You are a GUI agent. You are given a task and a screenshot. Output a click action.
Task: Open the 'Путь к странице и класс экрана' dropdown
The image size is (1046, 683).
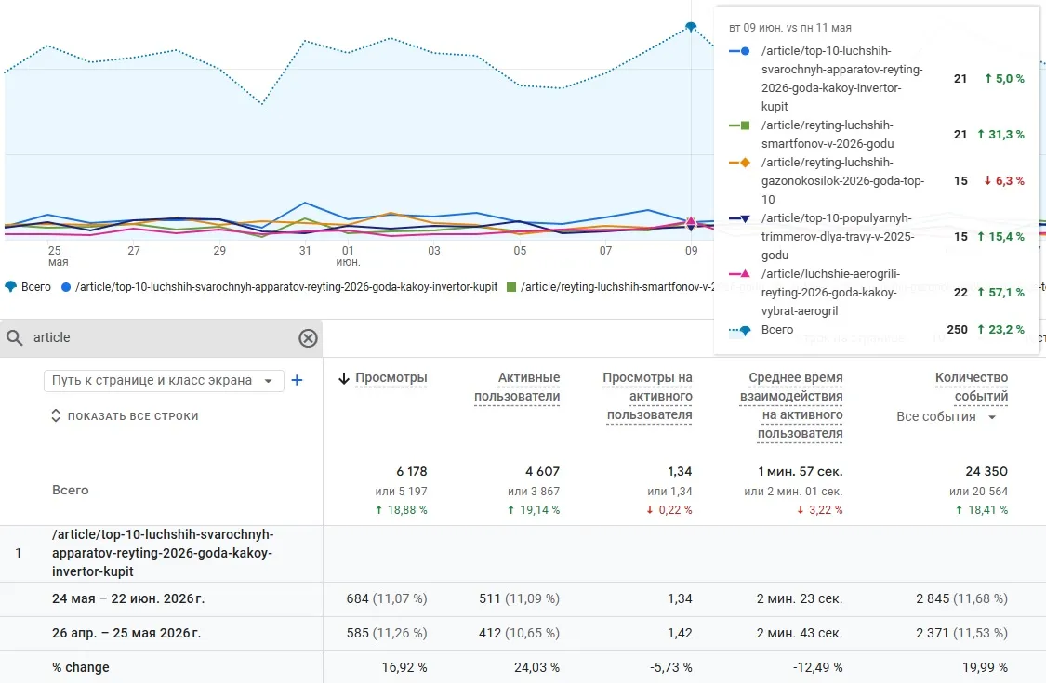[164, 380]
